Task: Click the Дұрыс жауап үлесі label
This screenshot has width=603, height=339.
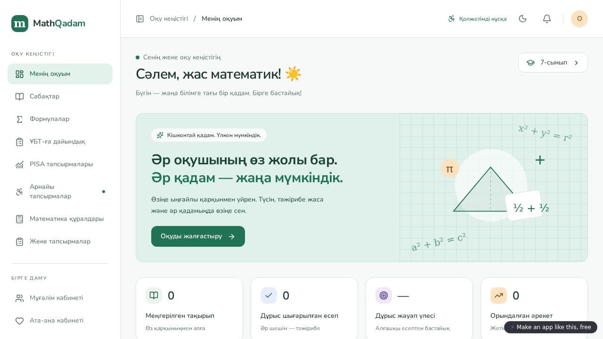Action: (405, 316)
